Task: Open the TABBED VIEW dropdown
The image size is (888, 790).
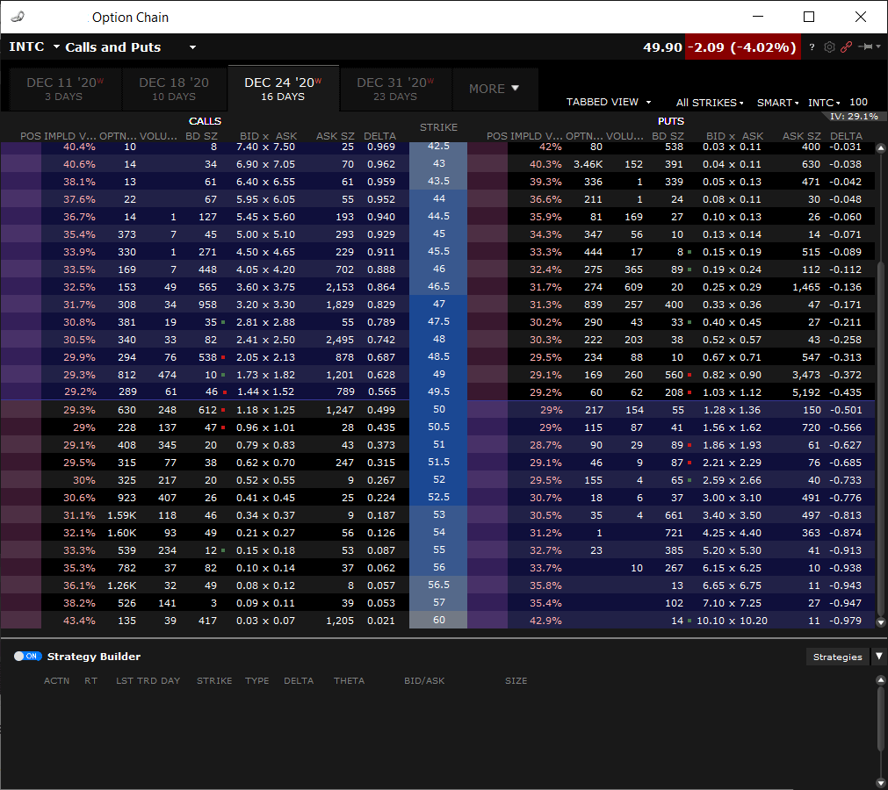Action: pyautogui.click(x=609, y=102)
